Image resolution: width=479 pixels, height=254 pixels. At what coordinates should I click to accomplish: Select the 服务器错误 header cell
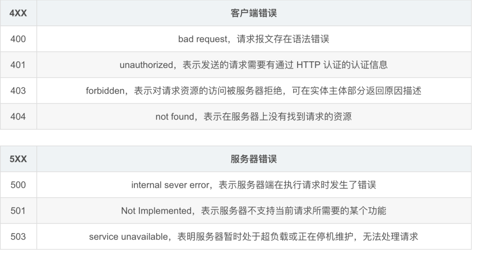pos(254,159)
